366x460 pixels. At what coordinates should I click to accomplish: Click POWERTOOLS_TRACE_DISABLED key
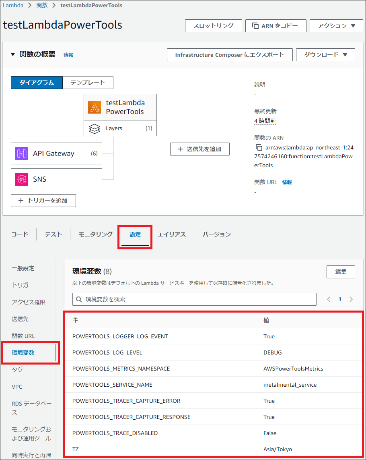(x=115, y=433)
